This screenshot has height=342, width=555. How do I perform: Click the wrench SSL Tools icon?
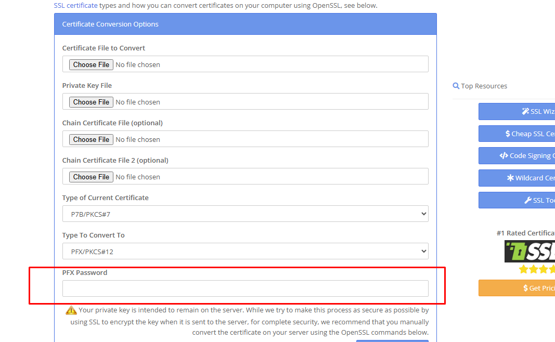tap(528, 200)
